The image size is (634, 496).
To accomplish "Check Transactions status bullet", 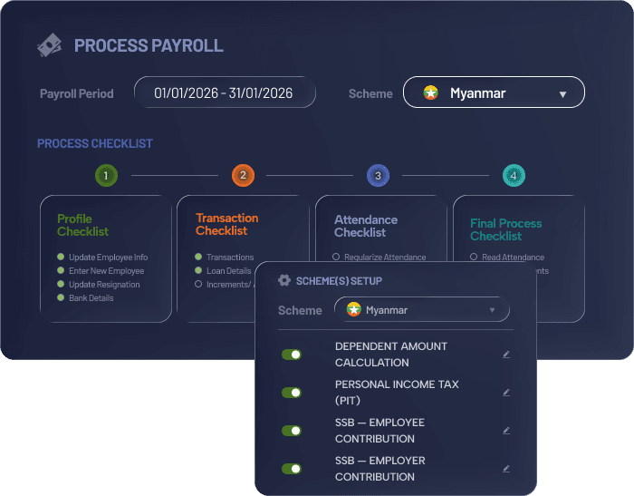I will pyautogui.click(x=198, y=257).
